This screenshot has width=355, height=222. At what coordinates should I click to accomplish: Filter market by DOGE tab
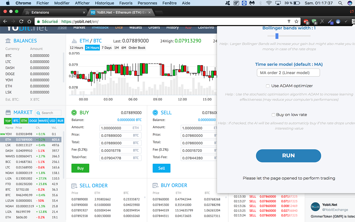tap(33, 121)
